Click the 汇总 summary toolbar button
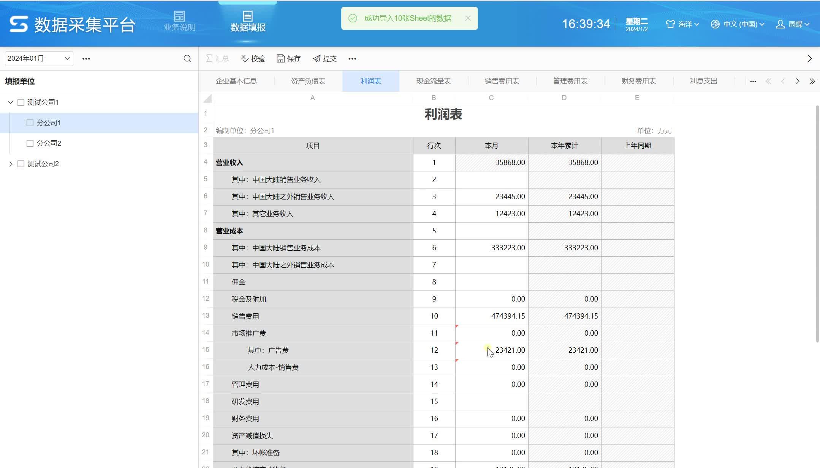 [217, 58]
